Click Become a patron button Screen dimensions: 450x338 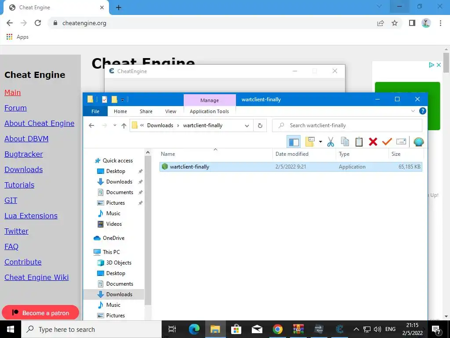pyautogui.click(x=40, y=313)
